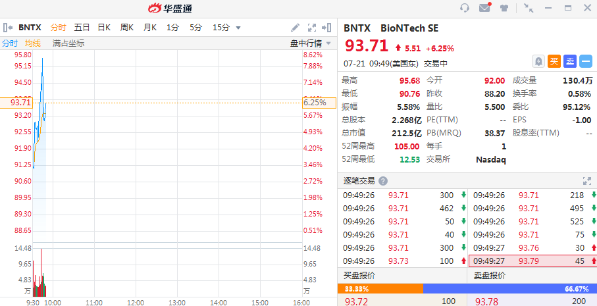Click the 昨收 value 88.20
This screenshot has width=597, height=306.
[x=494, y=93]
